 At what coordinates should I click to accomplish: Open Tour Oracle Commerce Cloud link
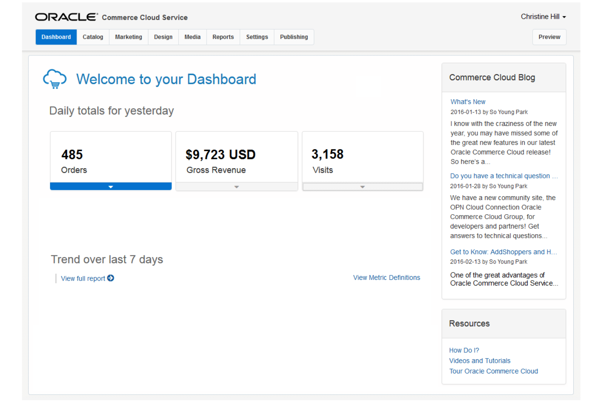[493, 371]
